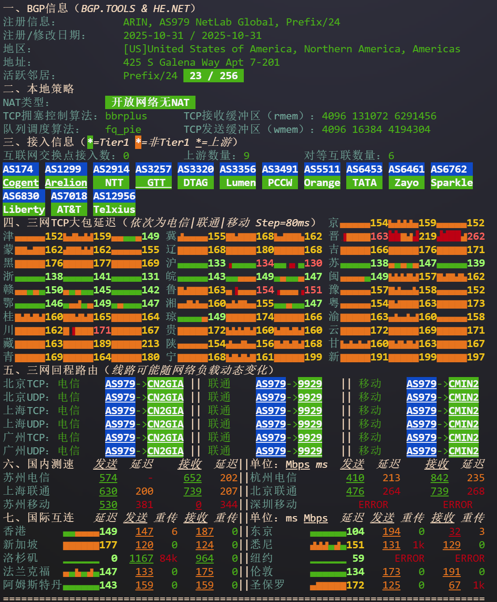Viewport: 497px width, 602px height.
Task: Click the 苏州电信 receive speed 652
Action: point(192,478)
